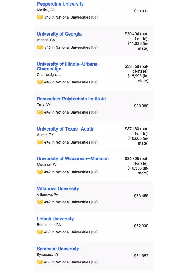This screenshot has width=181, height=273.
Task: Open the Lehigh University link
Action: 55,219
